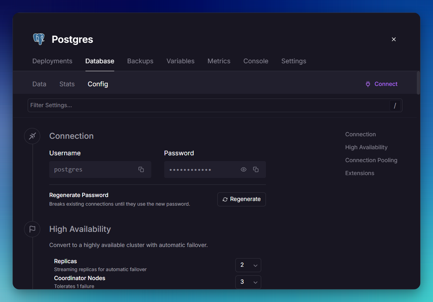Screen dimensions: 433x302
Task: Copy the username with its copy icon
Action: [141, 169]
